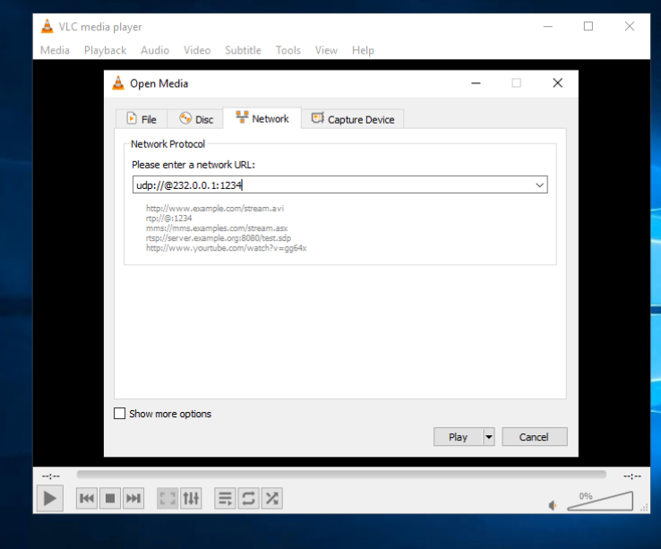
Task: Open the Audio menu
Action: [155, 50]
